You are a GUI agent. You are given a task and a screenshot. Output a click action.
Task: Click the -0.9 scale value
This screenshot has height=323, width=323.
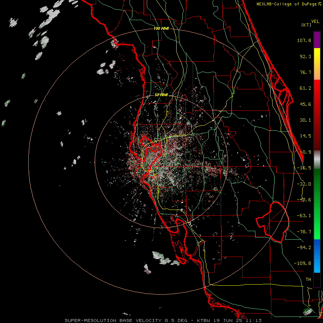(x=305, y=152)
